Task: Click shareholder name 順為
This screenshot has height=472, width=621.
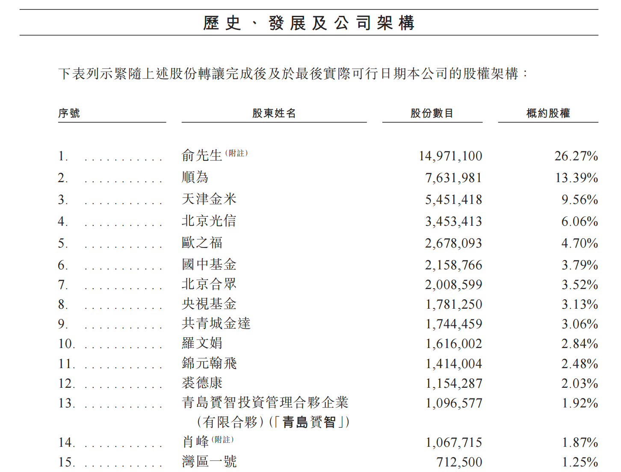Action: pos(195,177)
